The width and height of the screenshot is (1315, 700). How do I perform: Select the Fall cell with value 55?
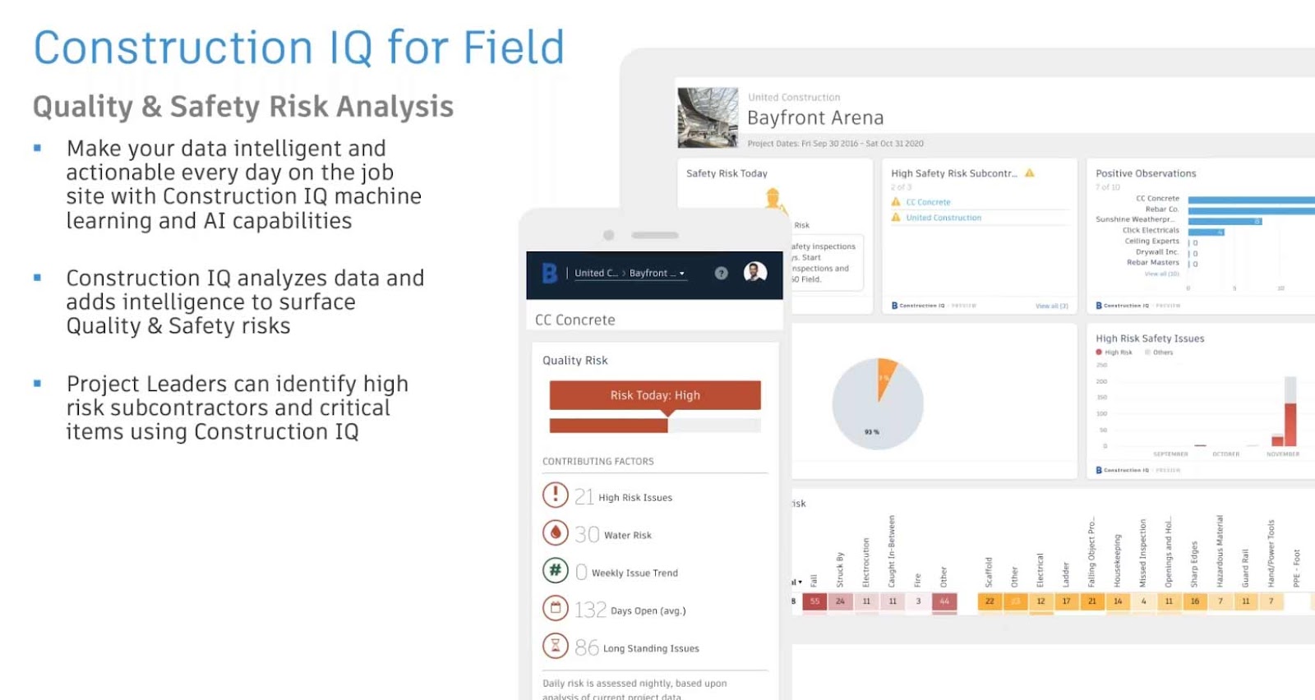[814, 601]
